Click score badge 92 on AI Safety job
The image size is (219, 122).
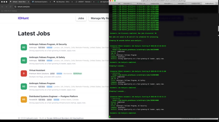click(x=24, y=60)
